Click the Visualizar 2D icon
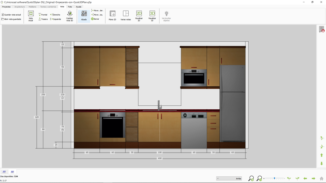The image size is (326, 183). click(139, 14)
